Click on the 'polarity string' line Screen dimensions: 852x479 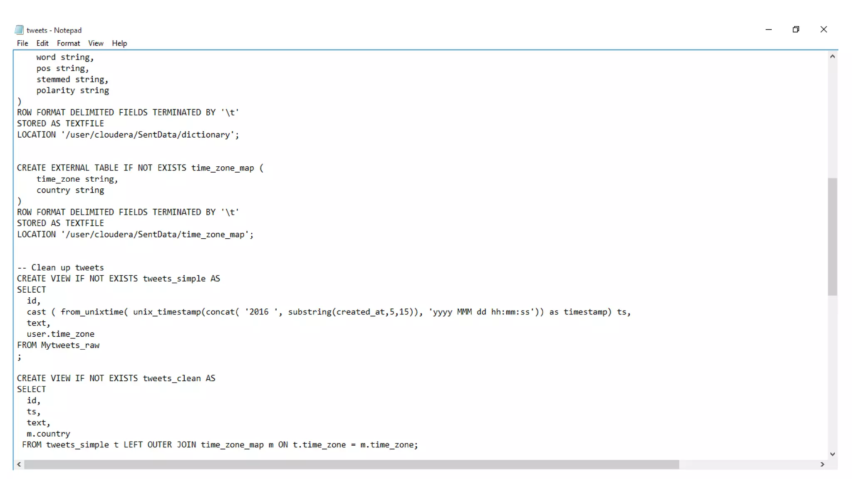(73, 91)
